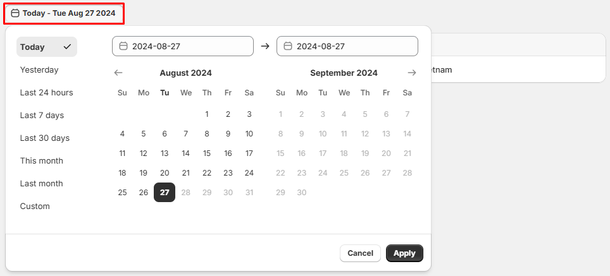Open the Today date range dropdown button

pyautogui.click(x=63, y=13)
